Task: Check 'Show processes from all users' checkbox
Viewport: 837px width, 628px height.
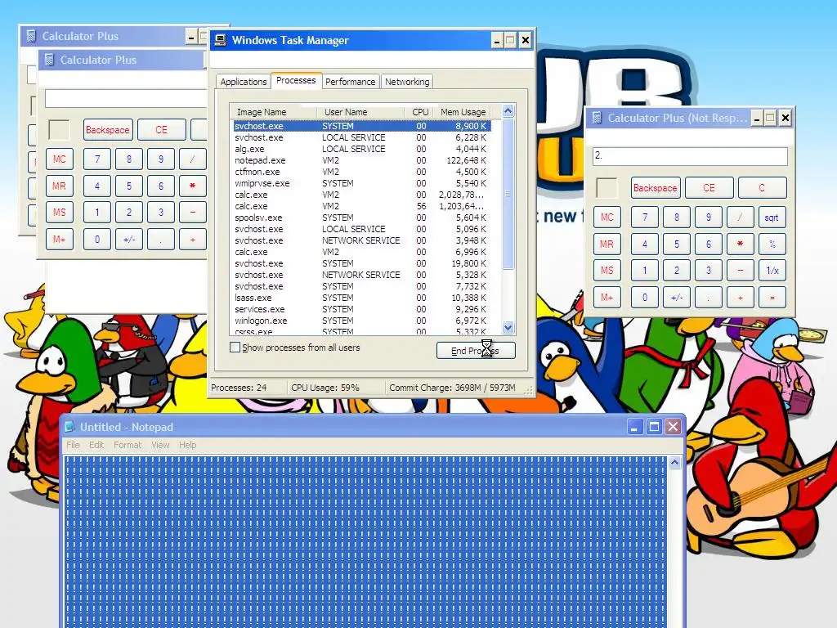Action: [235, 348]
